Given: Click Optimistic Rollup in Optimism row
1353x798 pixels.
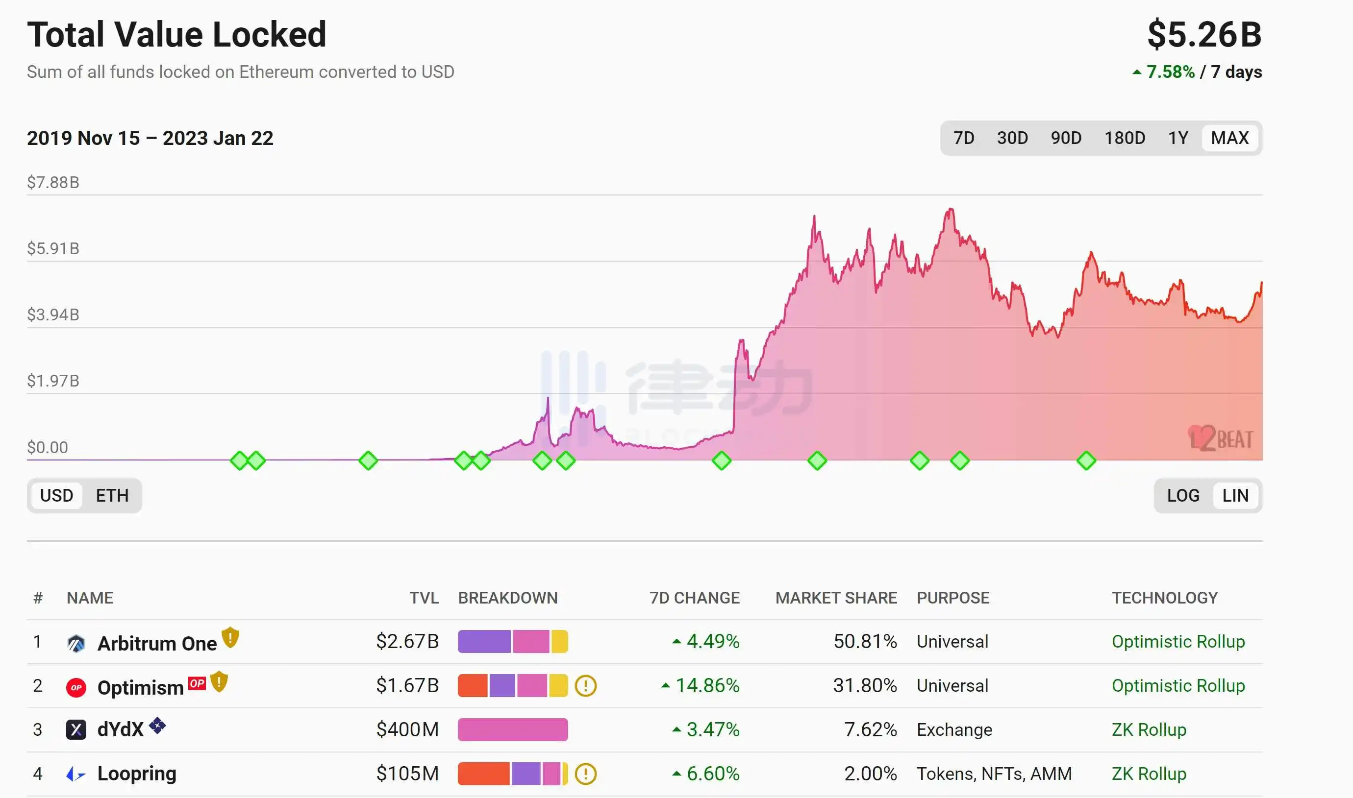Looking at the screenshot, I should click(x=1178, y=686).
